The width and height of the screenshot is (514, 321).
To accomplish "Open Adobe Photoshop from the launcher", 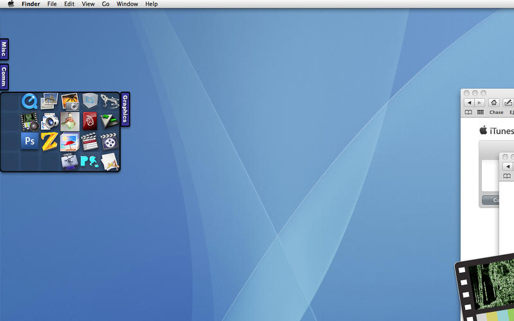I will (30, 141).
